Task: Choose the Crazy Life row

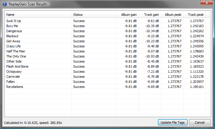Action: coord(13,46)
